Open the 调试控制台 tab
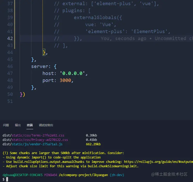The height and width of the screenshot is (182, 193). [x=46, y=125]
